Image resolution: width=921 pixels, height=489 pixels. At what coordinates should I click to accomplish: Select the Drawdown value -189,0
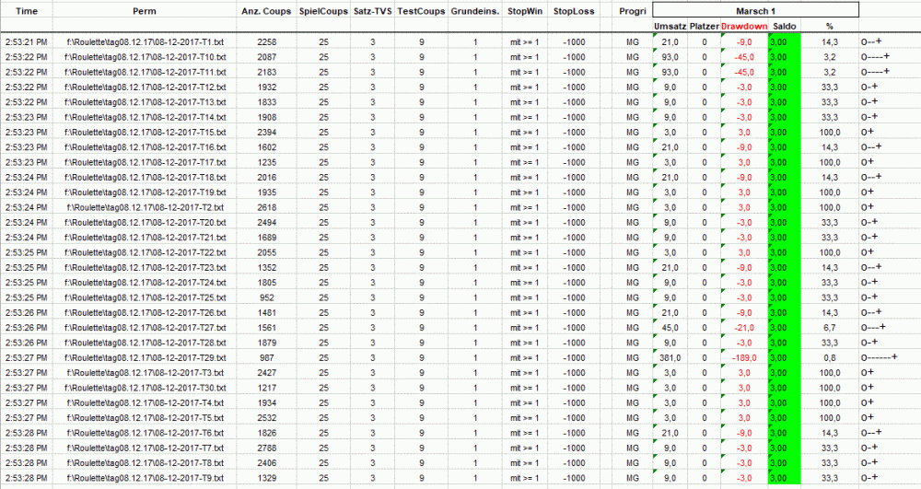(744, 357)
